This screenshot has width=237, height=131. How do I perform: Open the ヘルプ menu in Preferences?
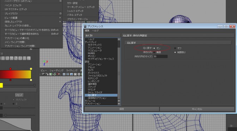point(95,31)
